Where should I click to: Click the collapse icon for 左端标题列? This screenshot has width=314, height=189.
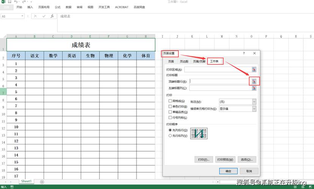tap(254, 88)
